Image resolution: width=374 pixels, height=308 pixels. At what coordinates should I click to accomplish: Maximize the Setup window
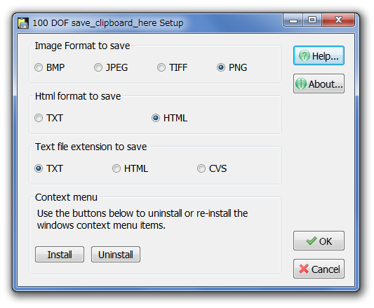[312, 20]
